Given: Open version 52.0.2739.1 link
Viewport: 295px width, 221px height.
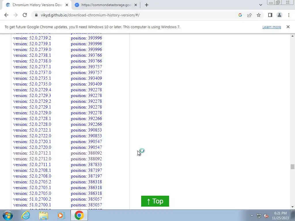Looking at the screenshot, I should [x=32, y=44].
